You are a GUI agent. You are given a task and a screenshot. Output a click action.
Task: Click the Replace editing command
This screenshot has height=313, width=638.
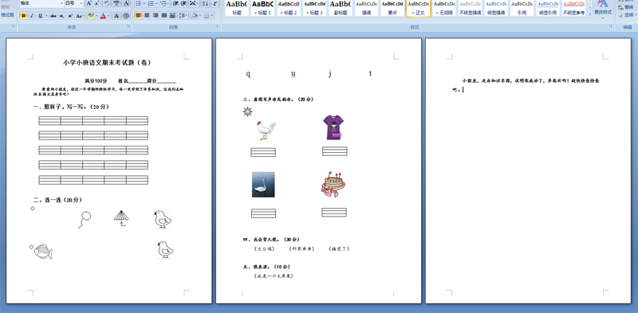625,7
